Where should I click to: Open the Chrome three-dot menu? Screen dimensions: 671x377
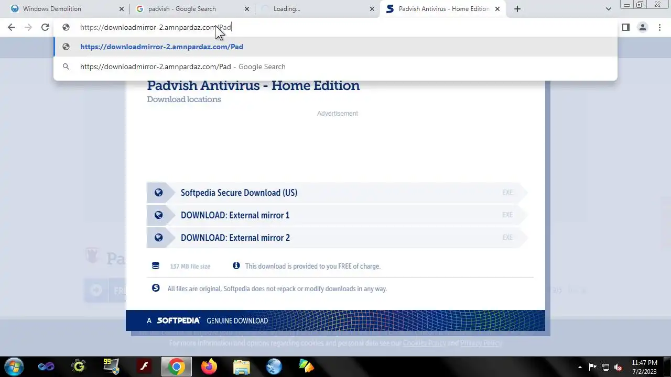[x=659, y=27]
